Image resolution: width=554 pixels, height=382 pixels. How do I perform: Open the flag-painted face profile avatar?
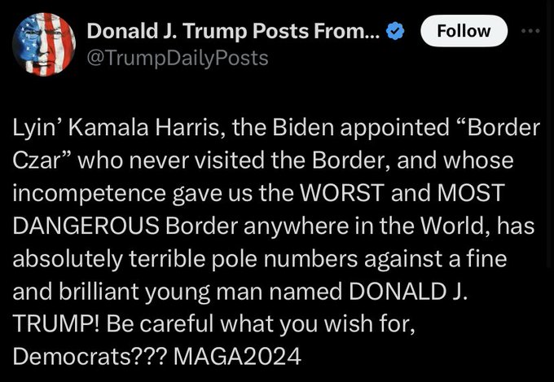coord(44,44)
